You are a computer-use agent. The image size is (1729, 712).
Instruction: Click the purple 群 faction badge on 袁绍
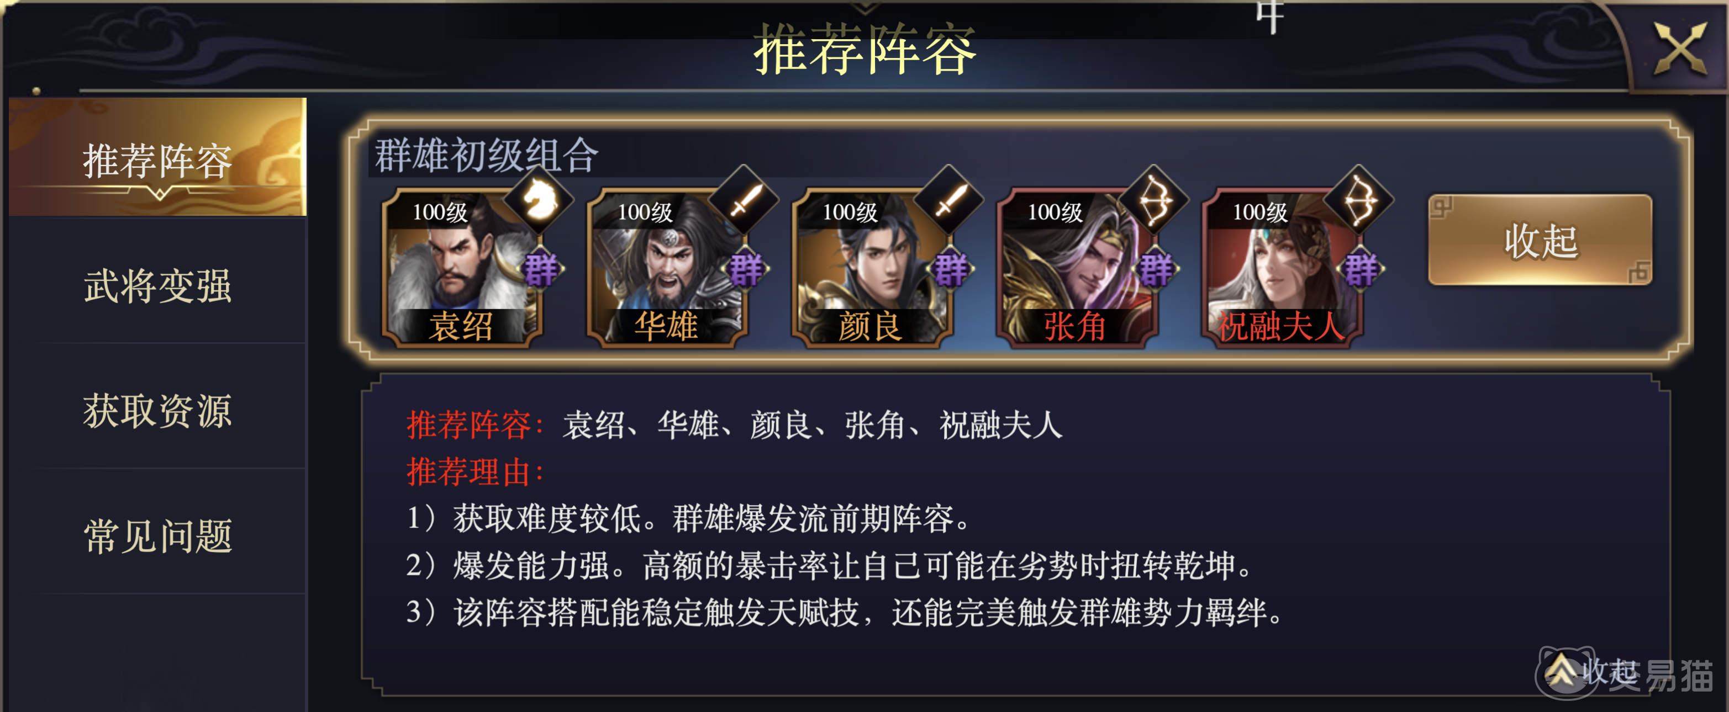(x=542, y=269)
